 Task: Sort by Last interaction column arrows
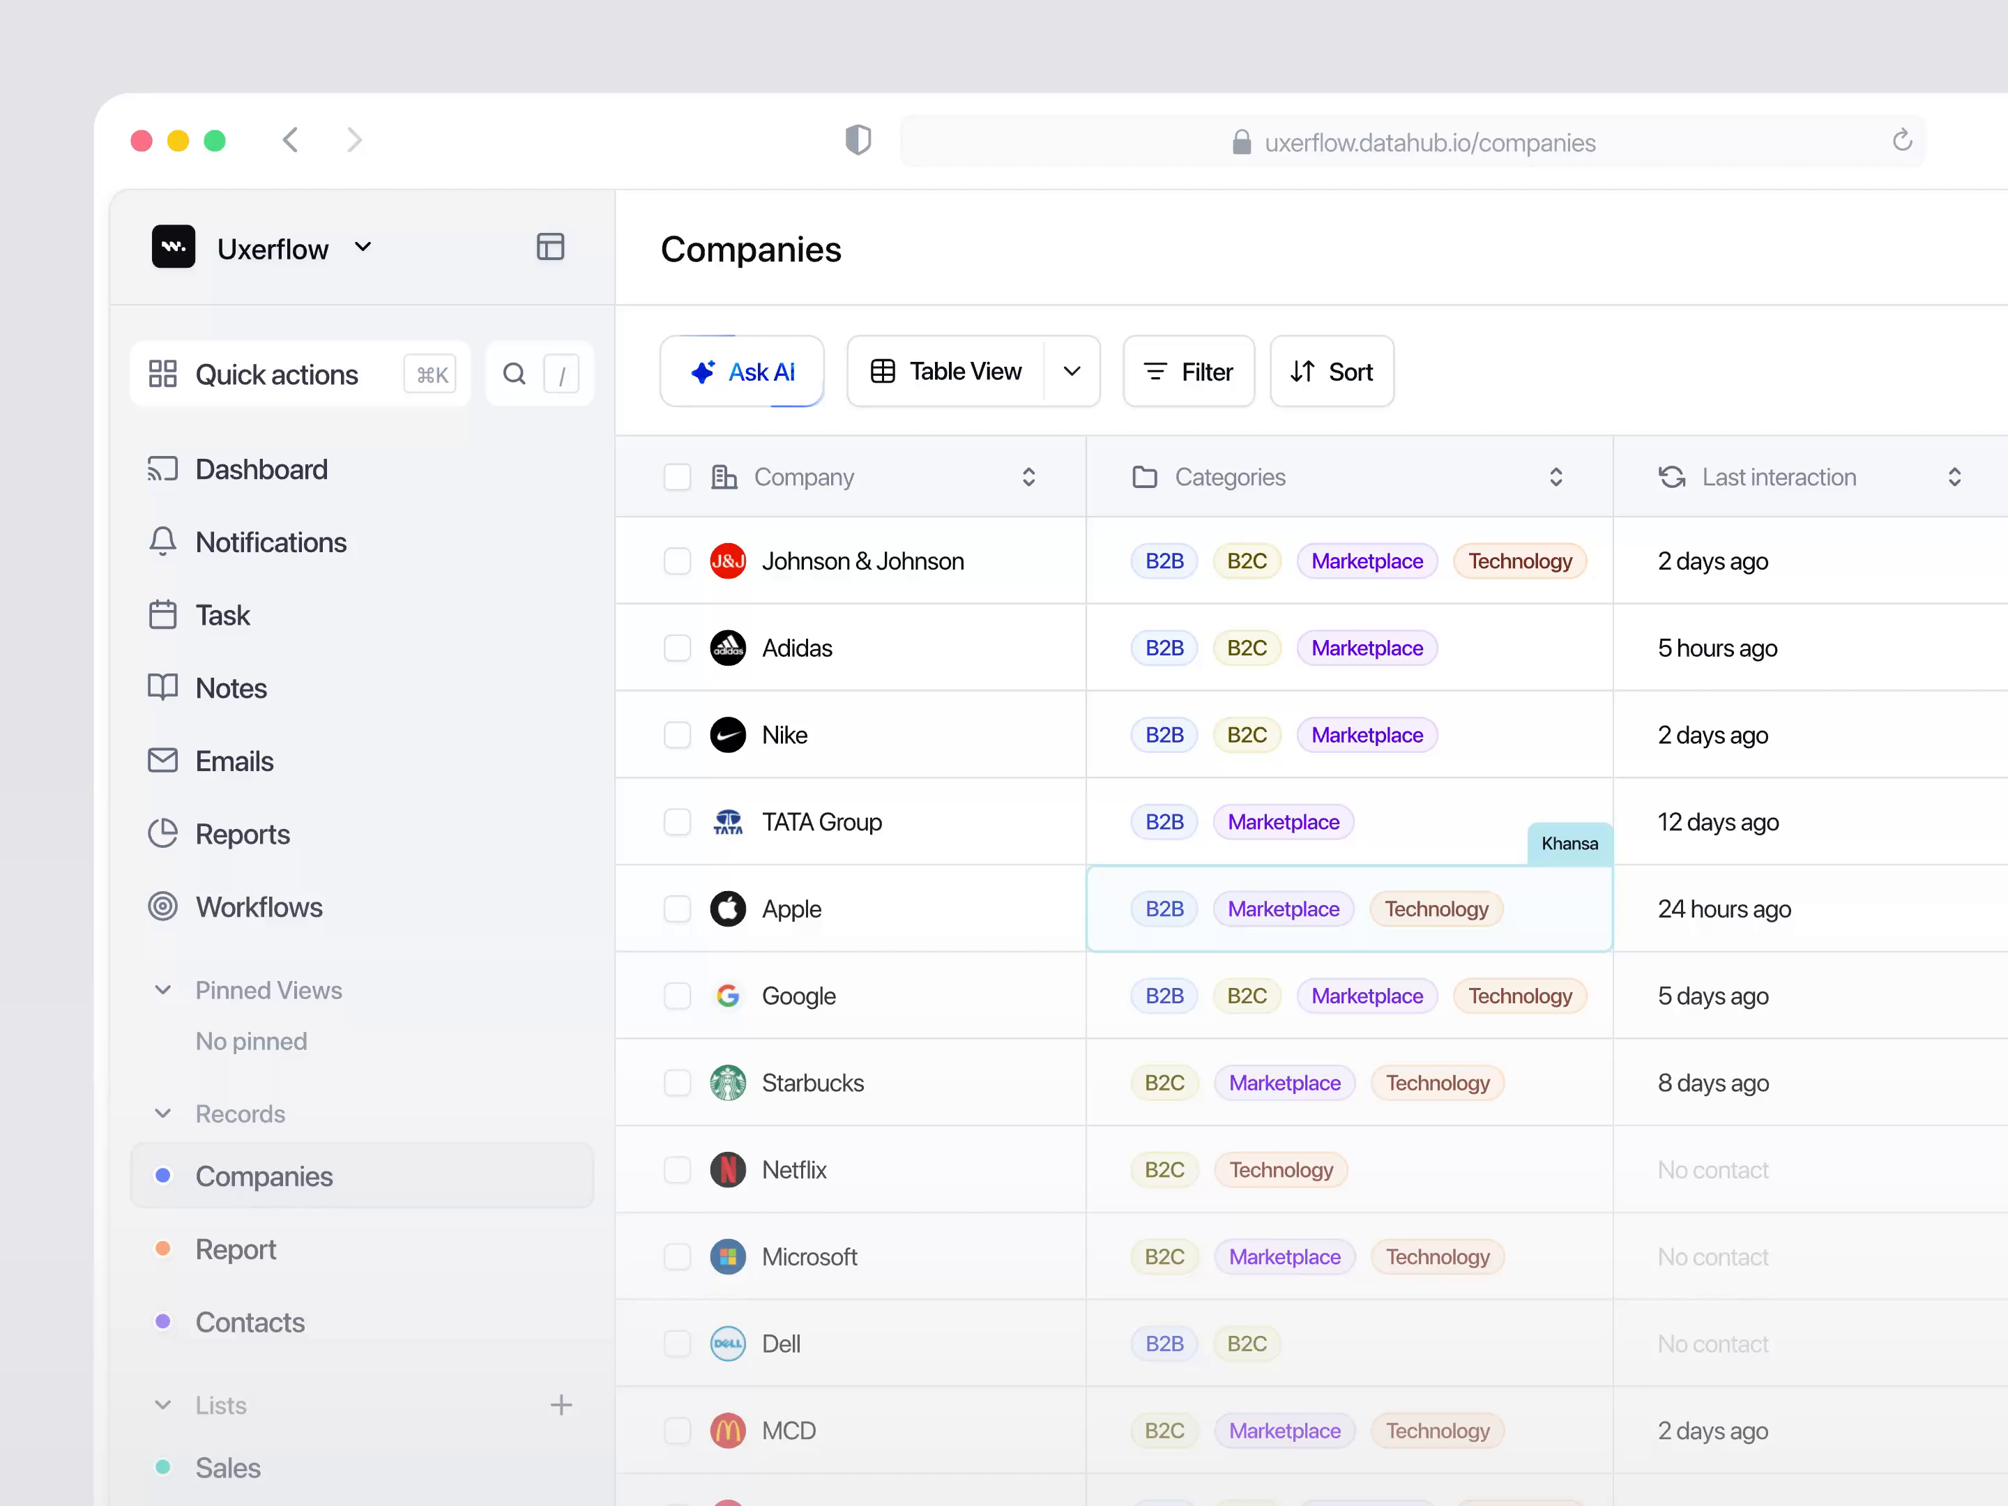tap(1954, 478)
